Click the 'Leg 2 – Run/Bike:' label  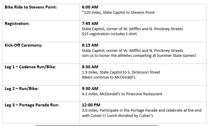tap(22, 88)
